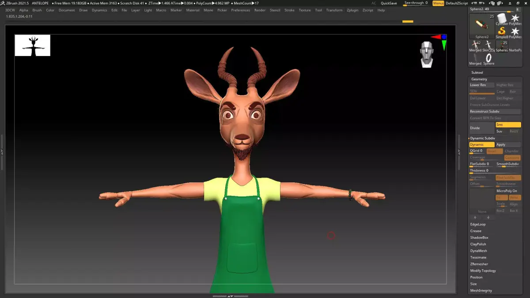Click the silhouette thumbnail in the viewport

point(33,45)
